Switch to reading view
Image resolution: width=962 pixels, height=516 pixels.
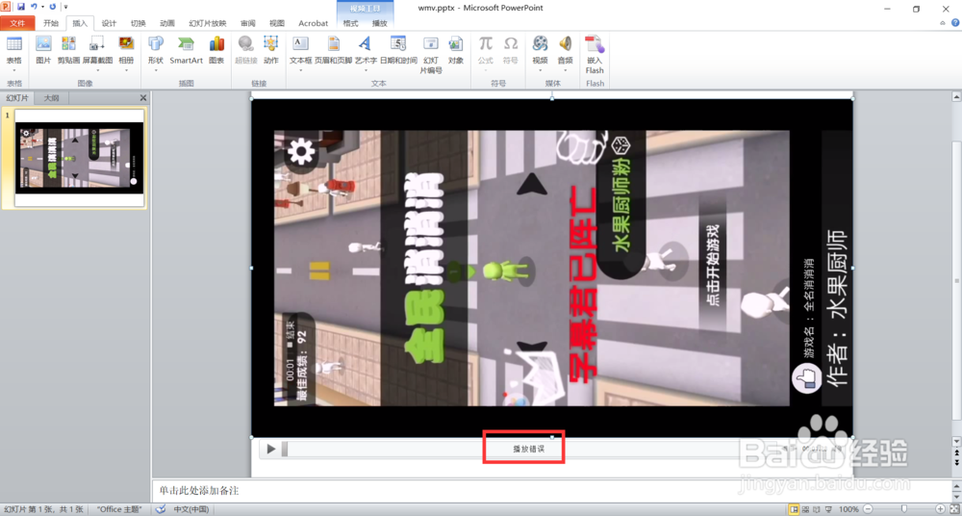coord(817,509)
